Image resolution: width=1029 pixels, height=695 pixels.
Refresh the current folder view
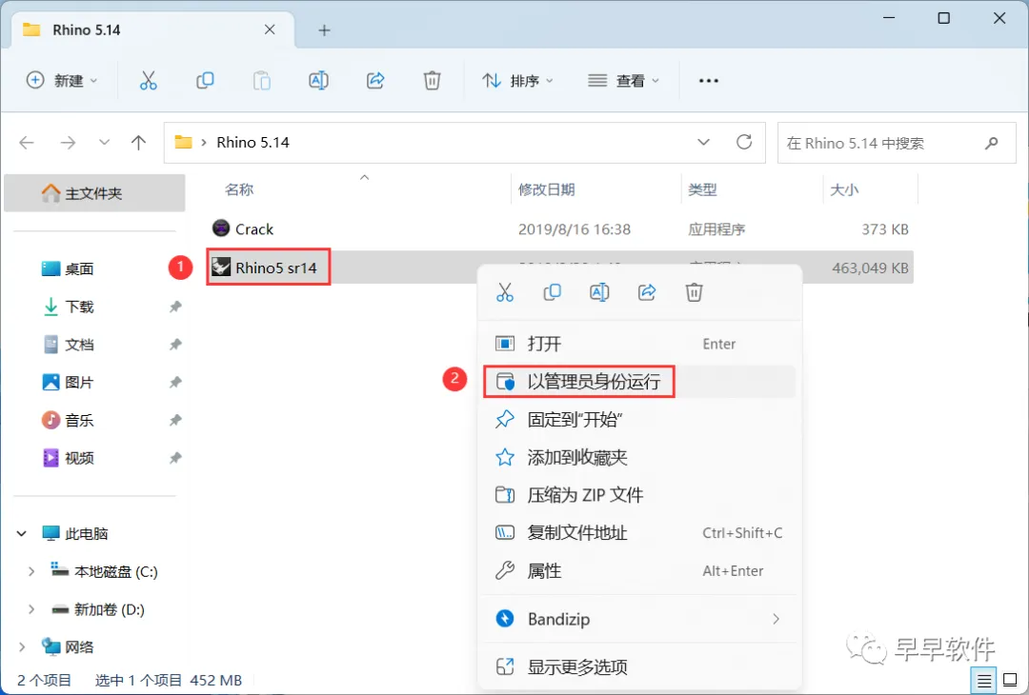click(744, 142)
